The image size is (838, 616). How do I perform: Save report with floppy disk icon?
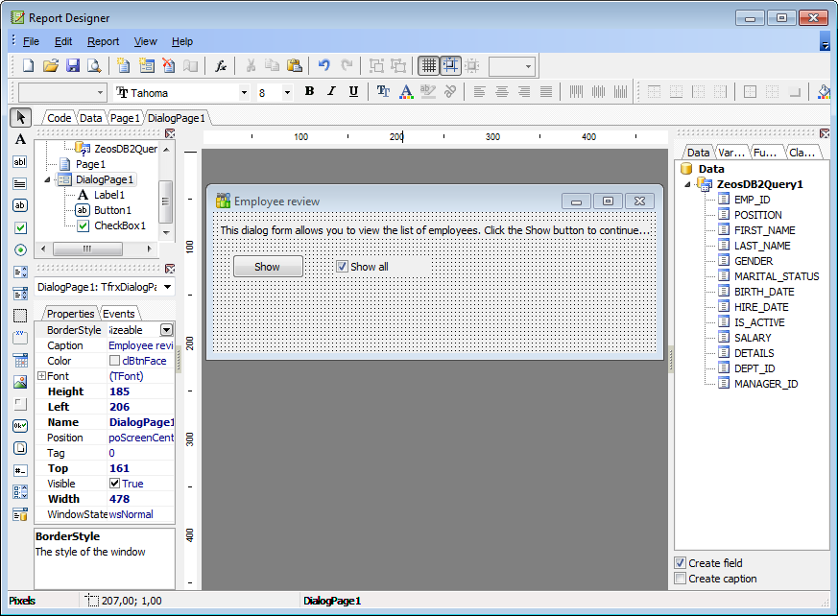tap(73, 65)
